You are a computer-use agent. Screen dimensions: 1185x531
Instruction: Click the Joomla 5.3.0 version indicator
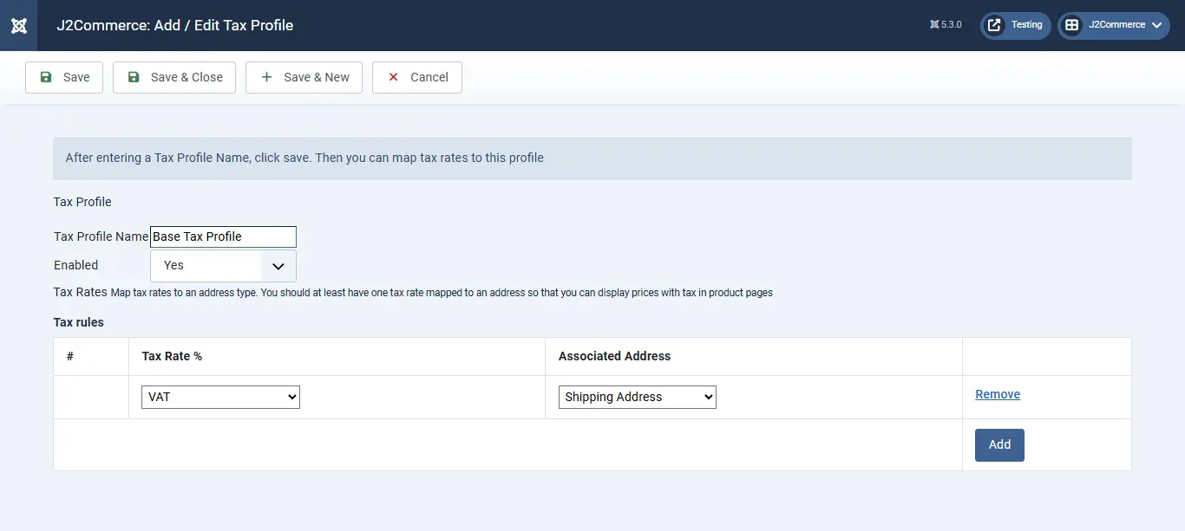click(946, 25)
